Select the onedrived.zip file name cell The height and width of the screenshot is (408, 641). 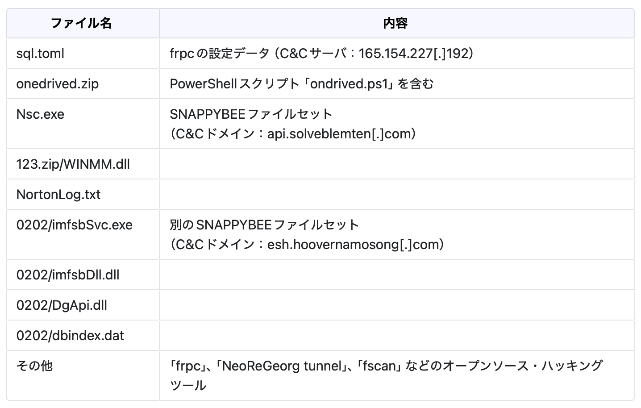point(57,84)
